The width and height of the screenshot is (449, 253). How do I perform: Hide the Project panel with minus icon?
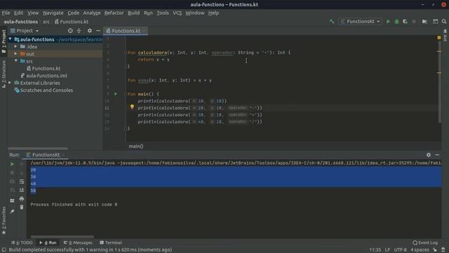click(x=98, y=31)
